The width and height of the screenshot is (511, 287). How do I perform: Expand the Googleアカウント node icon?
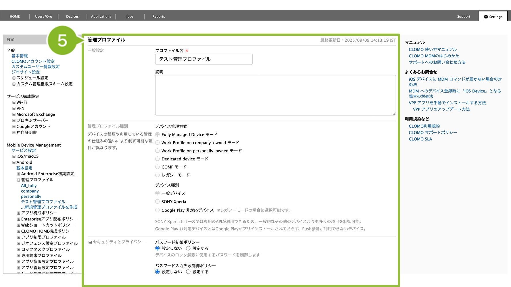[x=14, y=127]
